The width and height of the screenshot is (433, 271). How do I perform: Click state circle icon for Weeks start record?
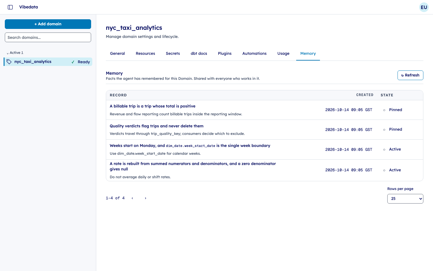point(384,150)
